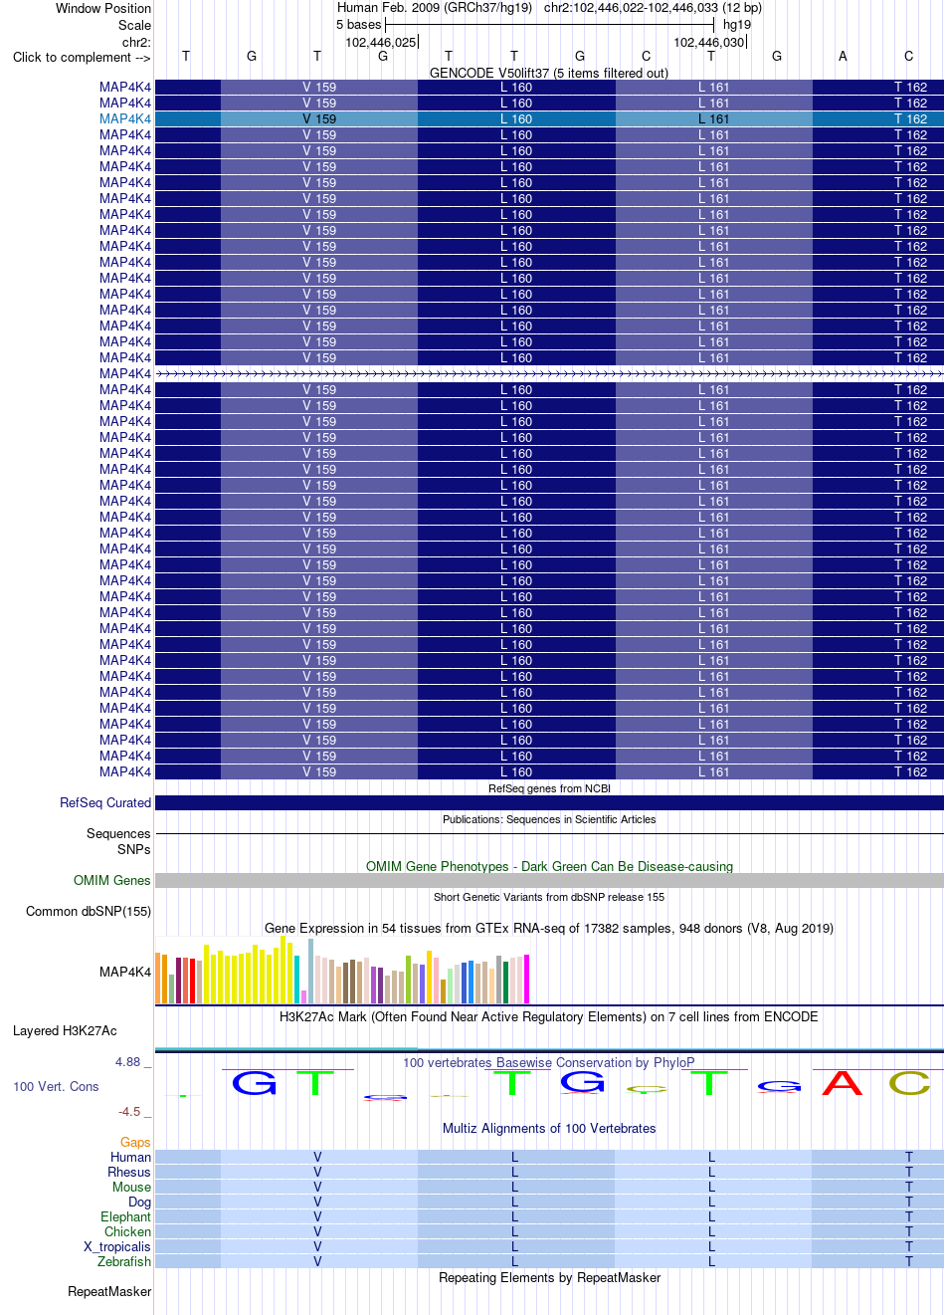Screen dimensions: 945x1315
Task: Click the highlighted light-blue MAP4K4 transcript label
Action: (125, 118)
